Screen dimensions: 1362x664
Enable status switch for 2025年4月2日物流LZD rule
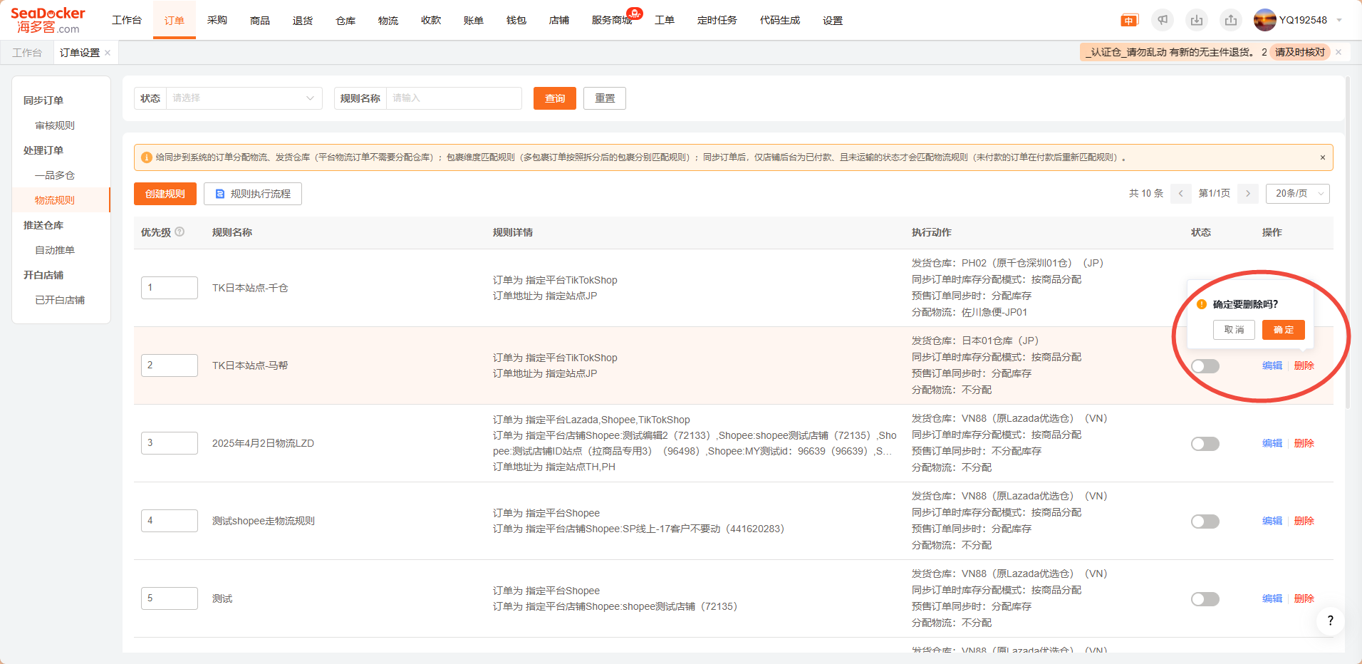coord(1205,444)
